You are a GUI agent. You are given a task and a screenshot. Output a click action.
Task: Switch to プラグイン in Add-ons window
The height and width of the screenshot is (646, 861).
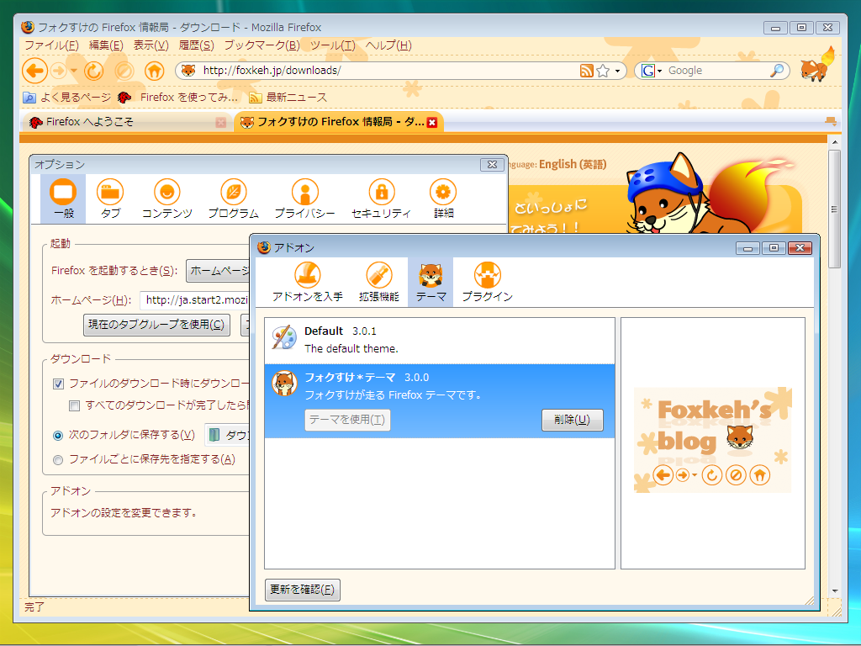pyautogui.click(x=487, y=282)
